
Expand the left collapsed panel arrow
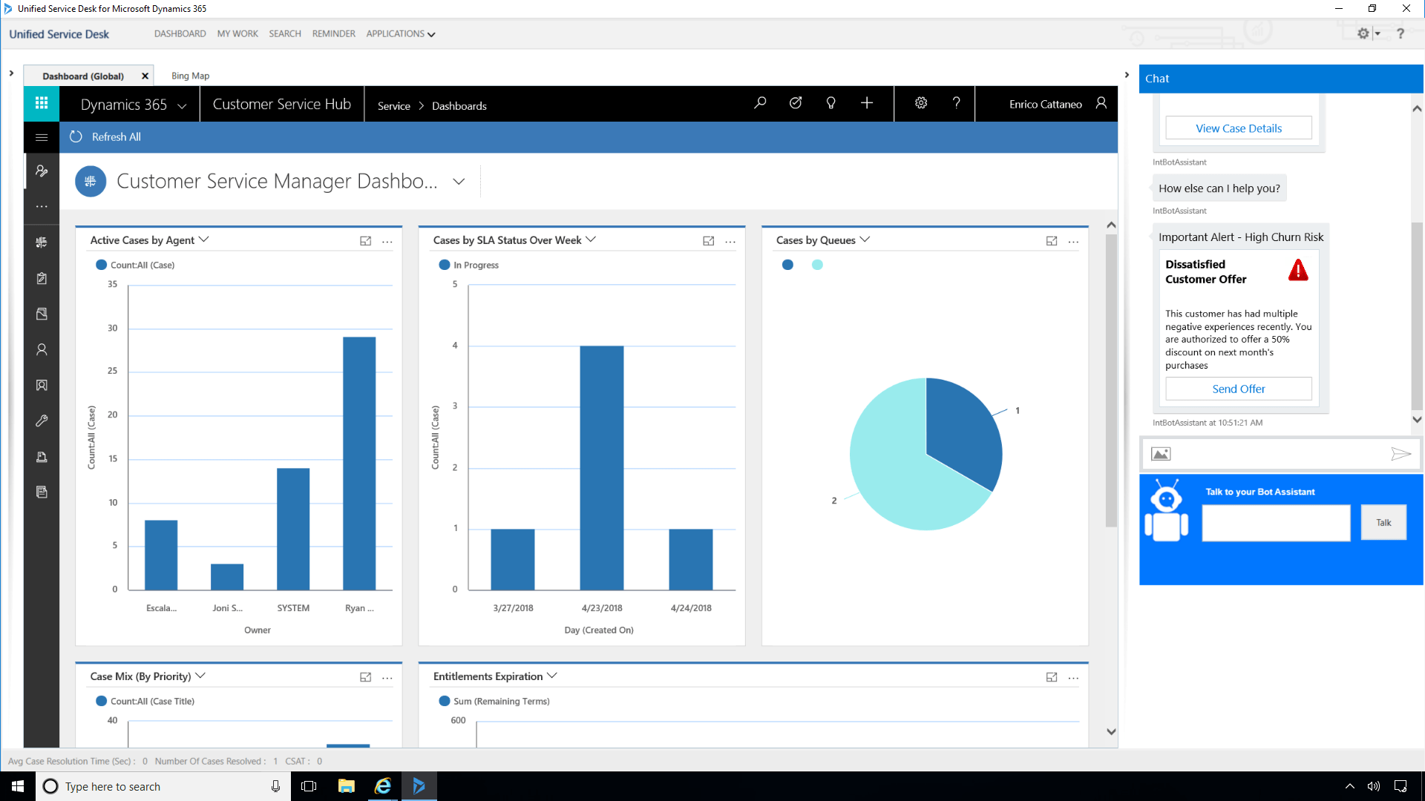point(11,73)
